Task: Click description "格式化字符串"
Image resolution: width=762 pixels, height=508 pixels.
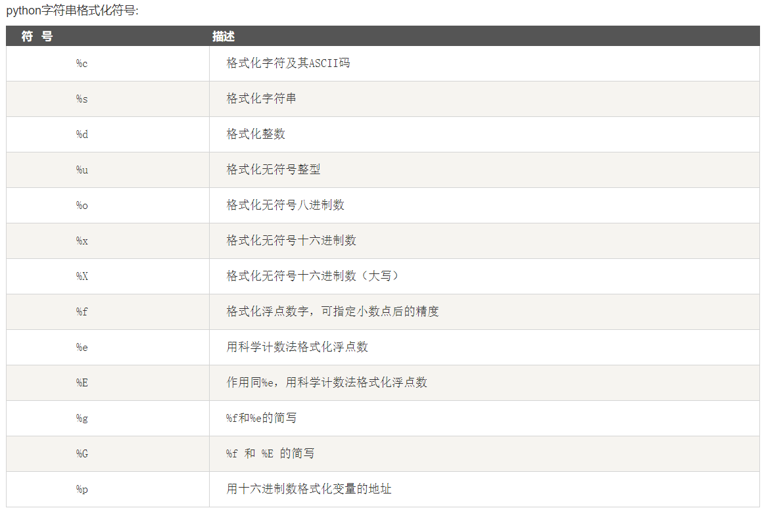Action: point(262,99)
